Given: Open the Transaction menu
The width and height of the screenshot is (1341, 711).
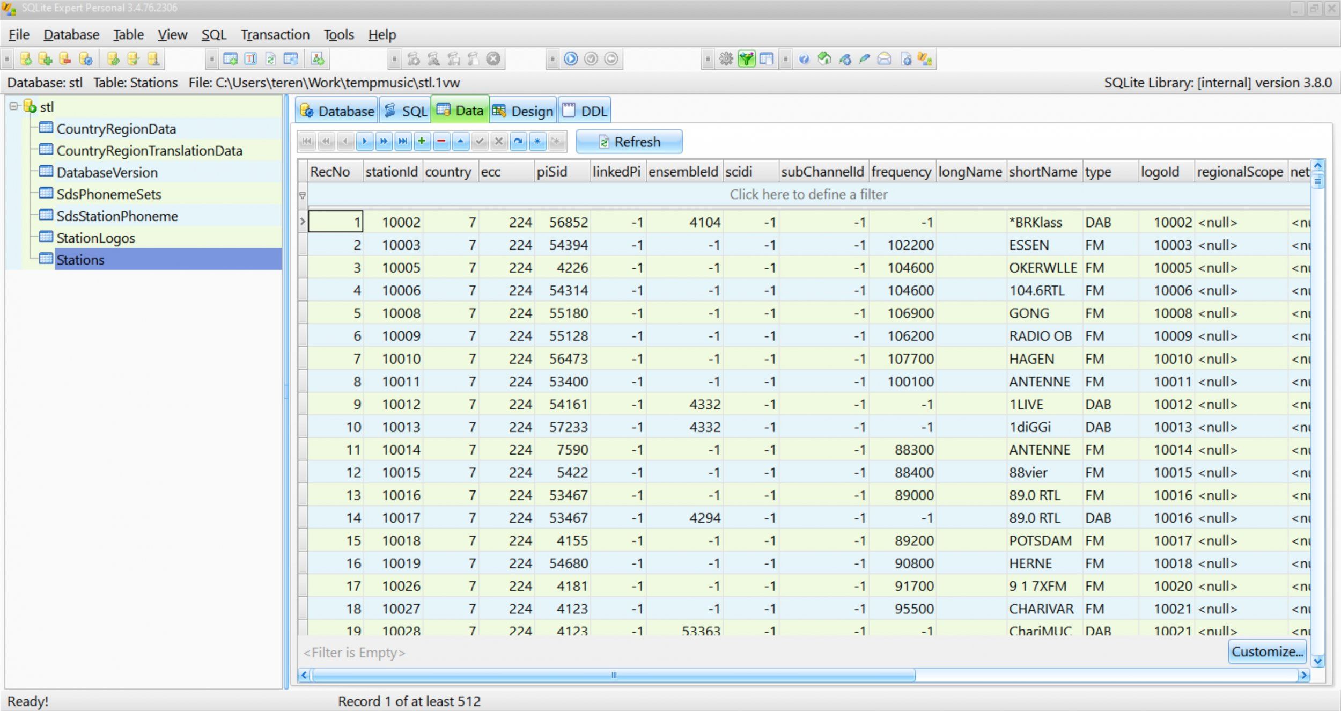Looking at the screenshot, I should [275, 35].
